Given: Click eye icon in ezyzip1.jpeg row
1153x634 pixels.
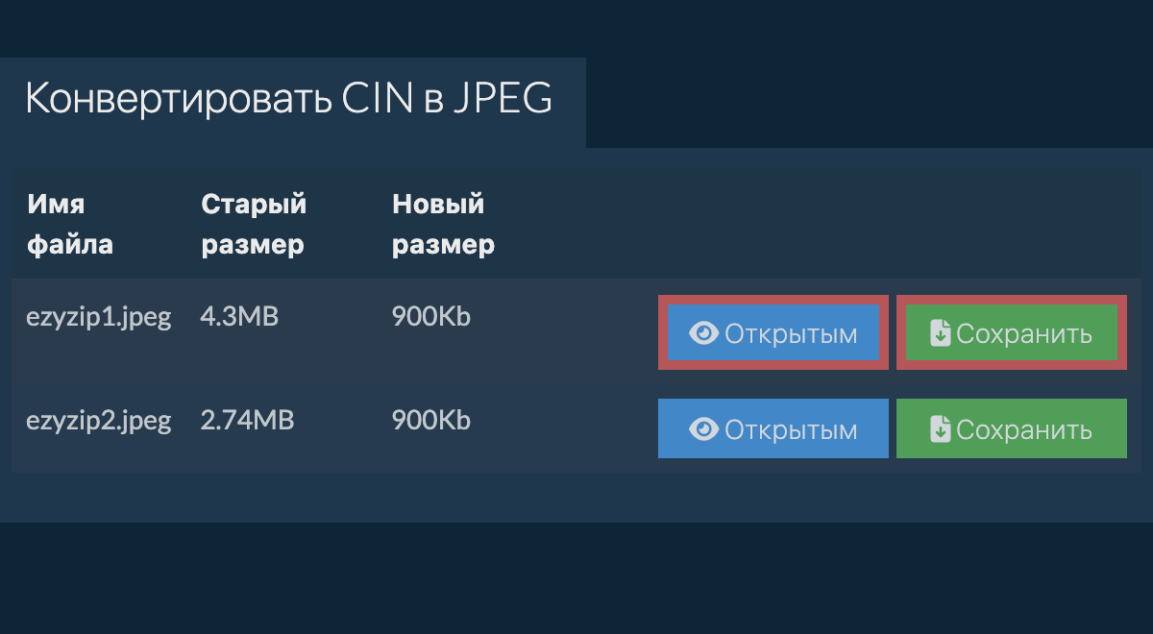Looking at the screenshot, I should click(704, 333).
